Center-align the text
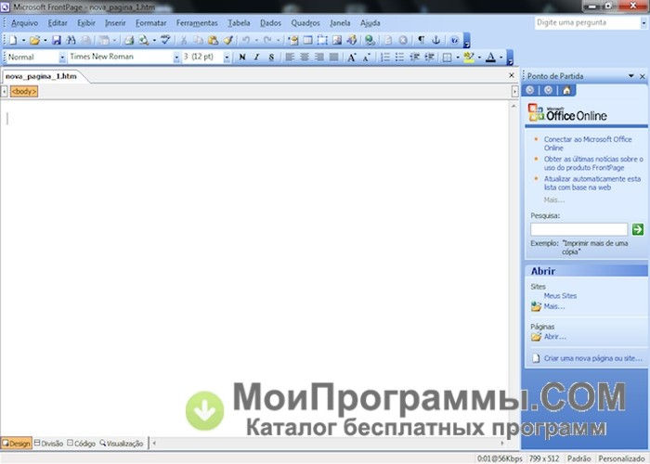This screenshot has height=464, width=650. coord(305,58)
